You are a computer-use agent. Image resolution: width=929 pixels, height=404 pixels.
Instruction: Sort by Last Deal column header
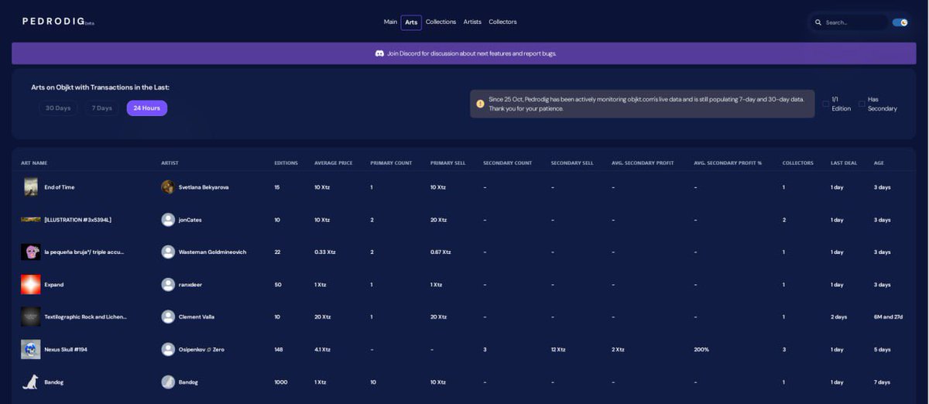pyautogui.click(x=843, y=163)
